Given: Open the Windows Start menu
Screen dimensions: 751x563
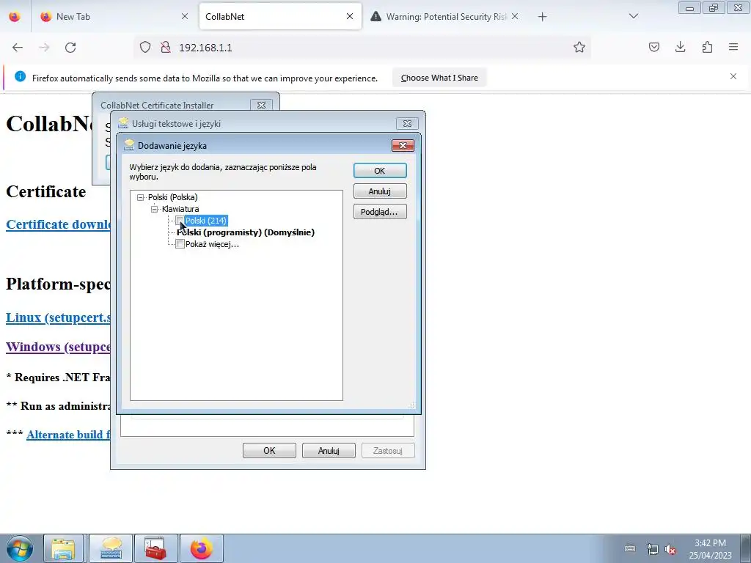Looking at the screenshot, I should coord(19,548).
